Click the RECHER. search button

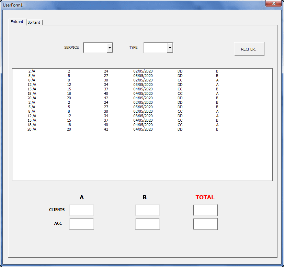[x=249, y=49]
